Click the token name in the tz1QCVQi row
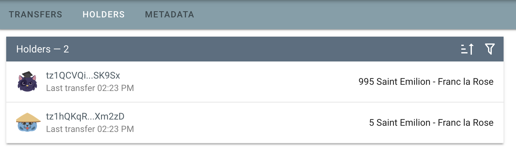The width and height of the screenshot is (516, 154). click(435, 82)
